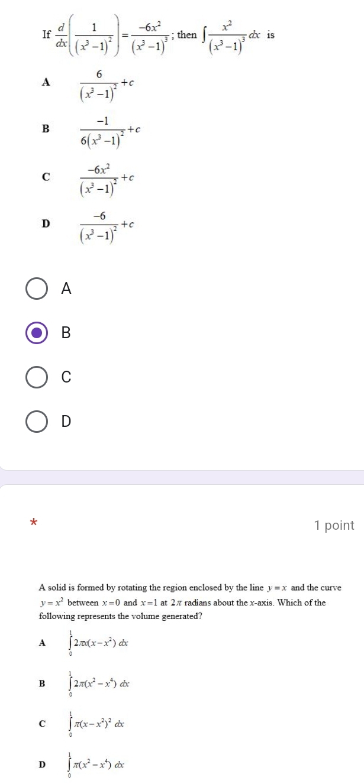Click the '1 point' label
Screen dimensions: 364x784
pos(334,525)
